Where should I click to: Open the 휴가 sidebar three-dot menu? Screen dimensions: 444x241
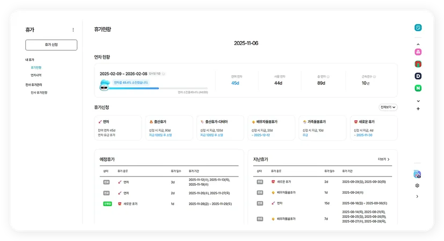pyautogui.click(x=73, y=30)
